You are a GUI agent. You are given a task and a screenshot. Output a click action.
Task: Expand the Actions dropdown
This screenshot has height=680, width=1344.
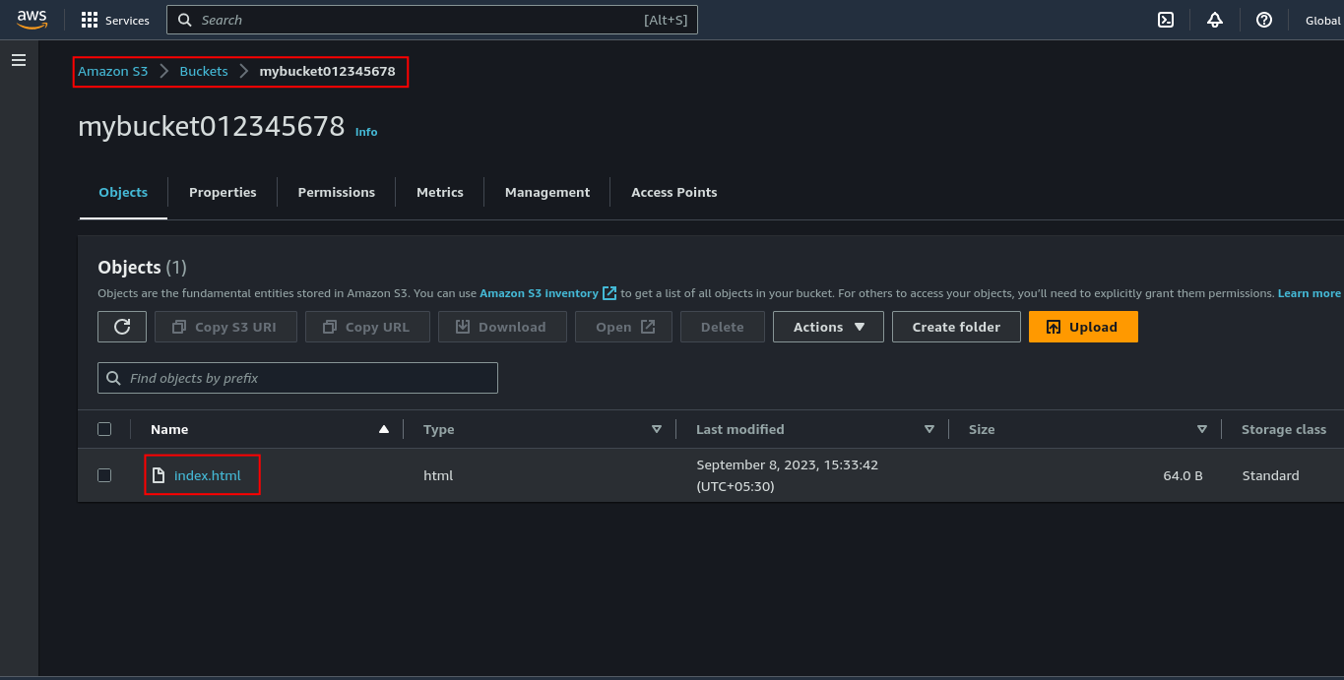pyautogui.click(x=828, y=327)
